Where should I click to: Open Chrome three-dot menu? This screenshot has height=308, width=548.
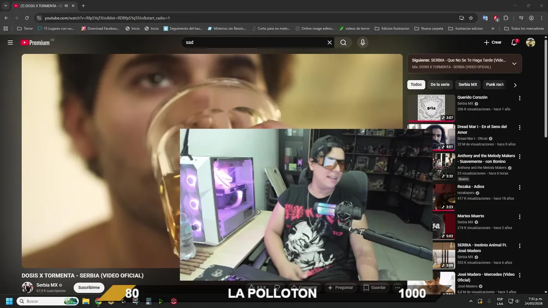click(x=542, y=18)
